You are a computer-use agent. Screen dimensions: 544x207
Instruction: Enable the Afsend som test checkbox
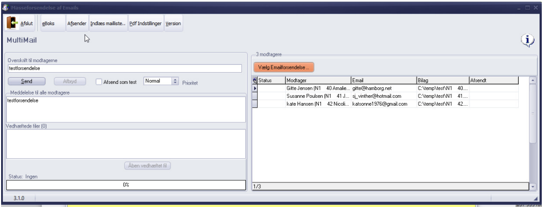(x=99, y=82)
